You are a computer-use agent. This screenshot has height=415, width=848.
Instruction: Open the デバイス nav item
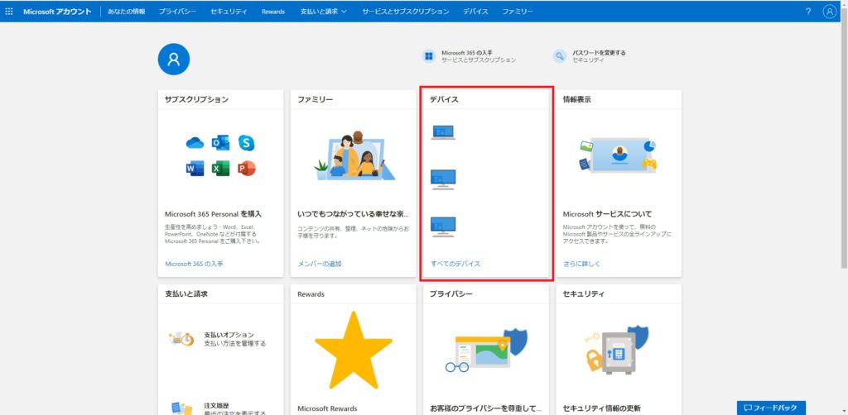pos(476,12)
